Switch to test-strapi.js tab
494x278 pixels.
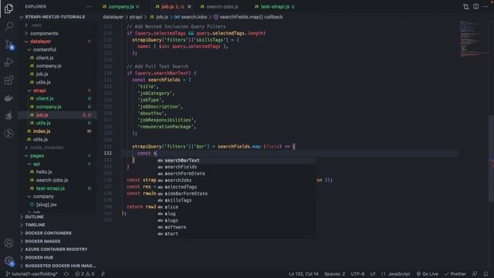275,7
